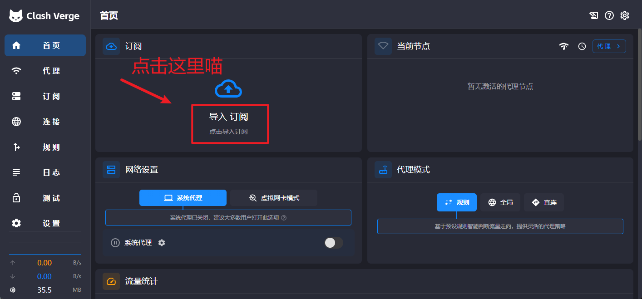Viewport: 642px width, 299px height.
Task: Open 设置 settings page in sidebar
Action: tap(45, 223)
